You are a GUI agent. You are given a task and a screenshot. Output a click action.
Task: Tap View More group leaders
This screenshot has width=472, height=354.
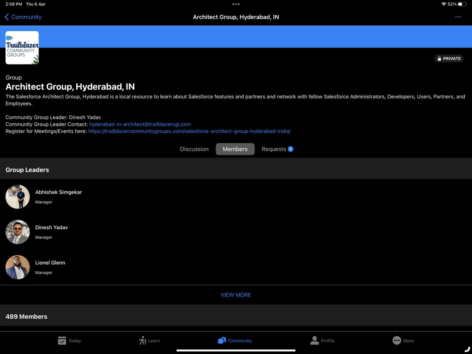click(236, 295)
